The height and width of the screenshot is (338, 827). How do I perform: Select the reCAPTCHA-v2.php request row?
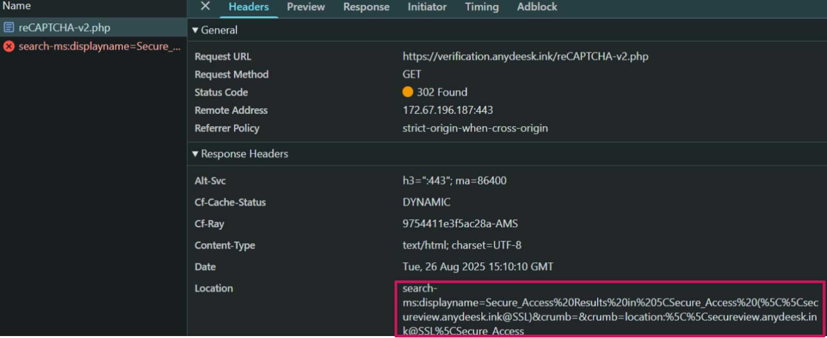click(x=93, y=27)
